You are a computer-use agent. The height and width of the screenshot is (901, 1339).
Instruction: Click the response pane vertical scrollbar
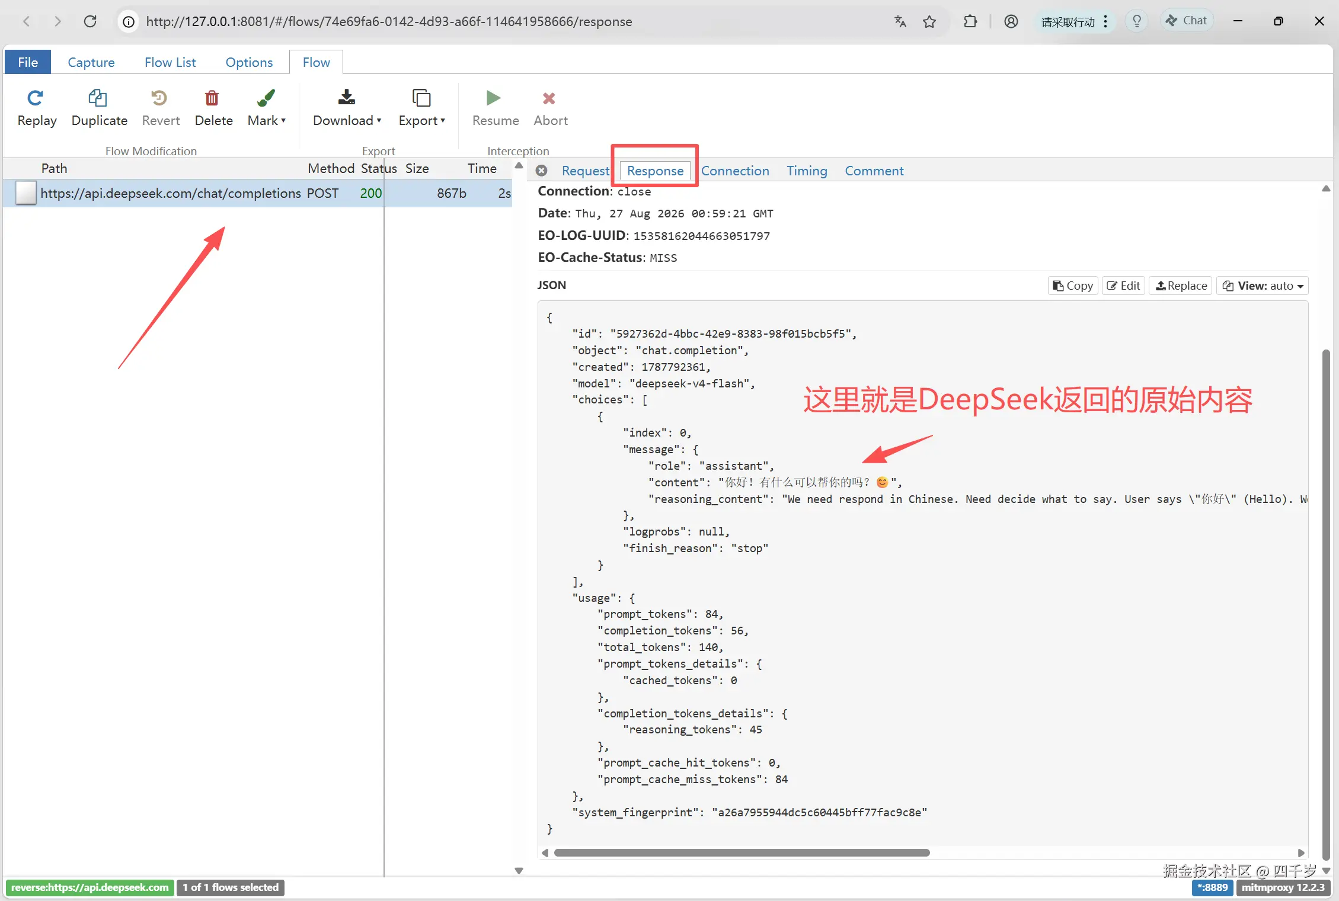click(x=1326, y=604)
